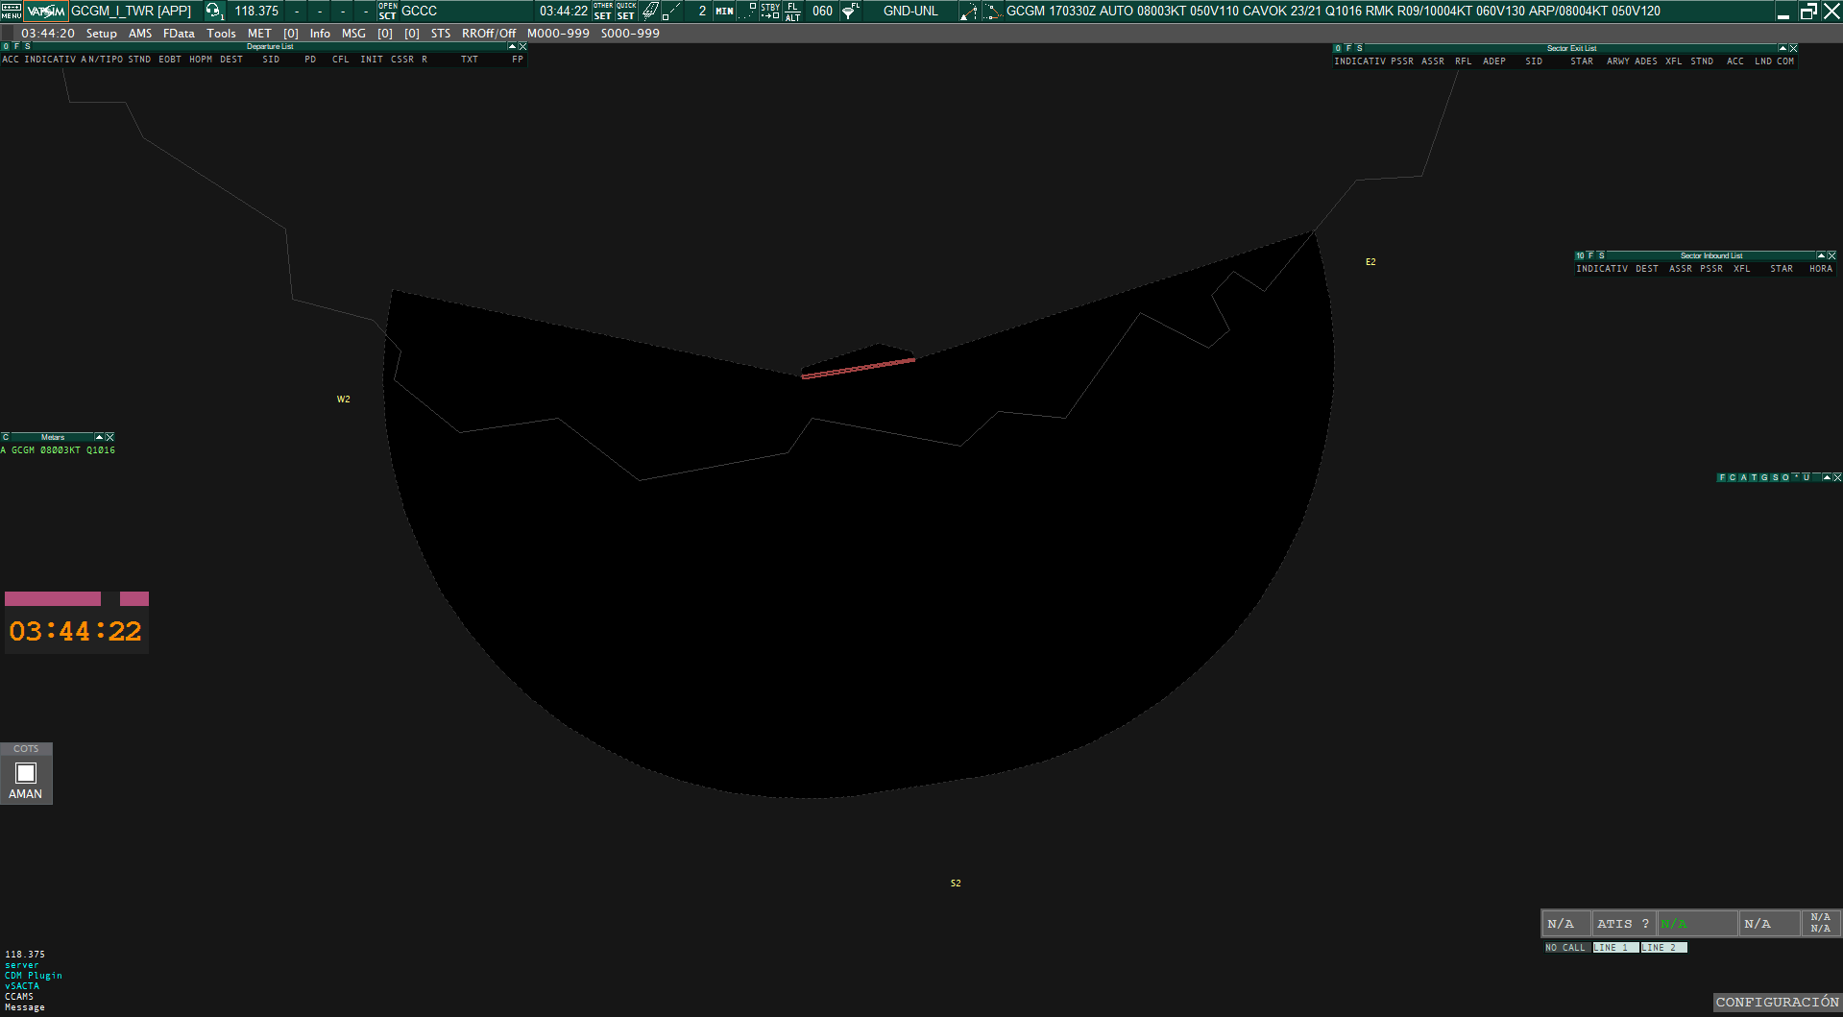Image resolution: width=1843 pixels, height=1017 pixels.
Task: Toggle the O letter in the FCATGSO panel
Action: click(x=1785, y=477)
